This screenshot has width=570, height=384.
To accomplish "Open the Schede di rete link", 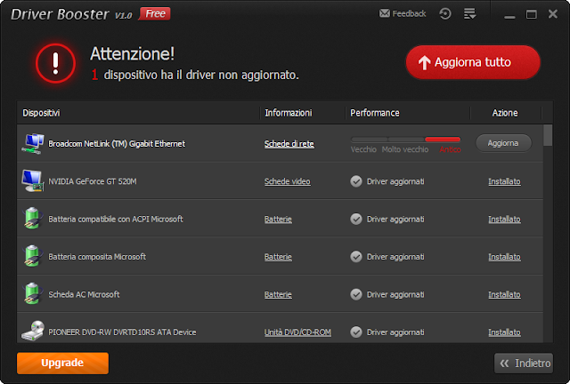I will click(x=289, y=144).
